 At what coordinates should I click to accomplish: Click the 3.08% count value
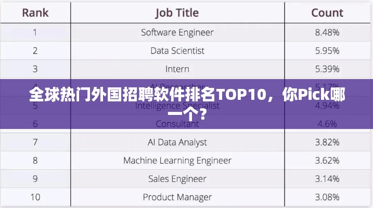pos(327,197)
